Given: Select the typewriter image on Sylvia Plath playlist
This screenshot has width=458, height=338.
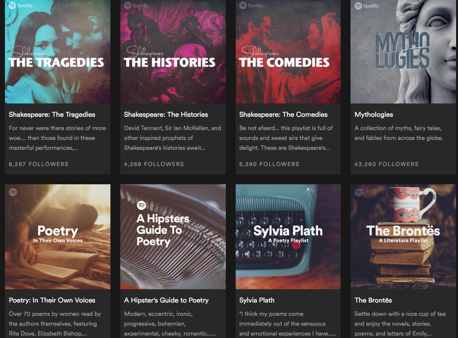Looking at the screenshot, I should pos(288,237).
